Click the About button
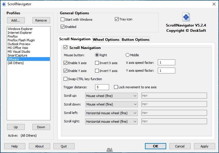 [39, 146]
